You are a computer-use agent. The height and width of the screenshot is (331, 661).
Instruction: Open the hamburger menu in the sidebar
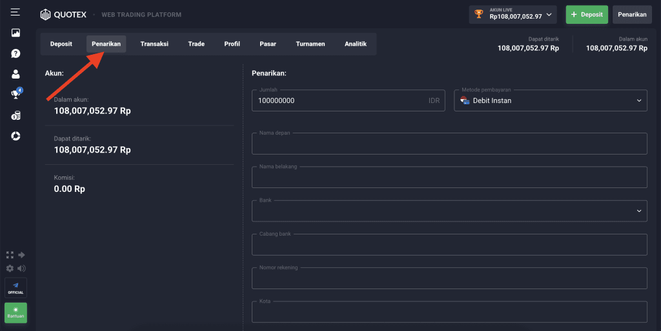point(15,12)
